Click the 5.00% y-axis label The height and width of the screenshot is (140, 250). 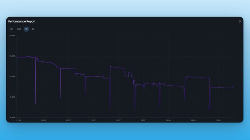coord(12,97)
